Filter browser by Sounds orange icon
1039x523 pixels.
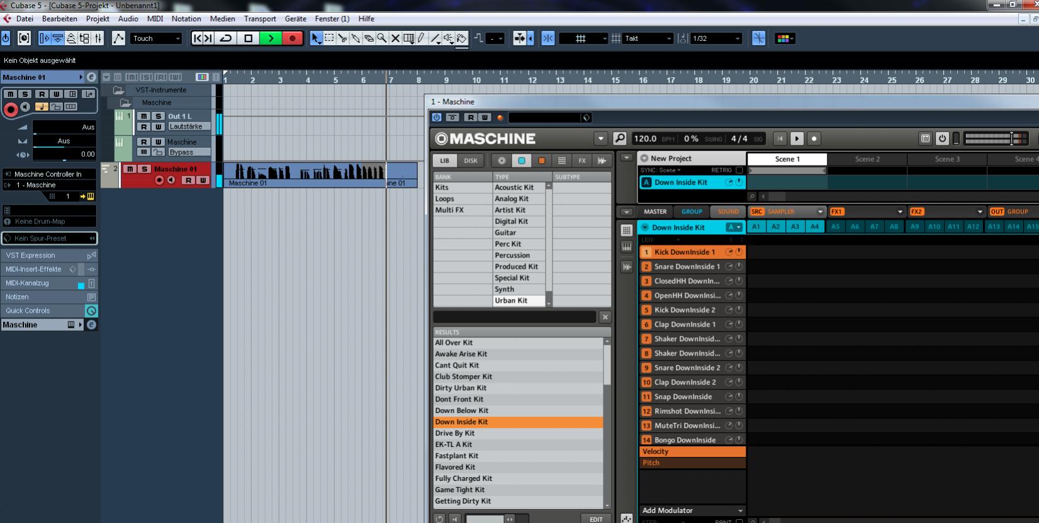tap(541, 160)
